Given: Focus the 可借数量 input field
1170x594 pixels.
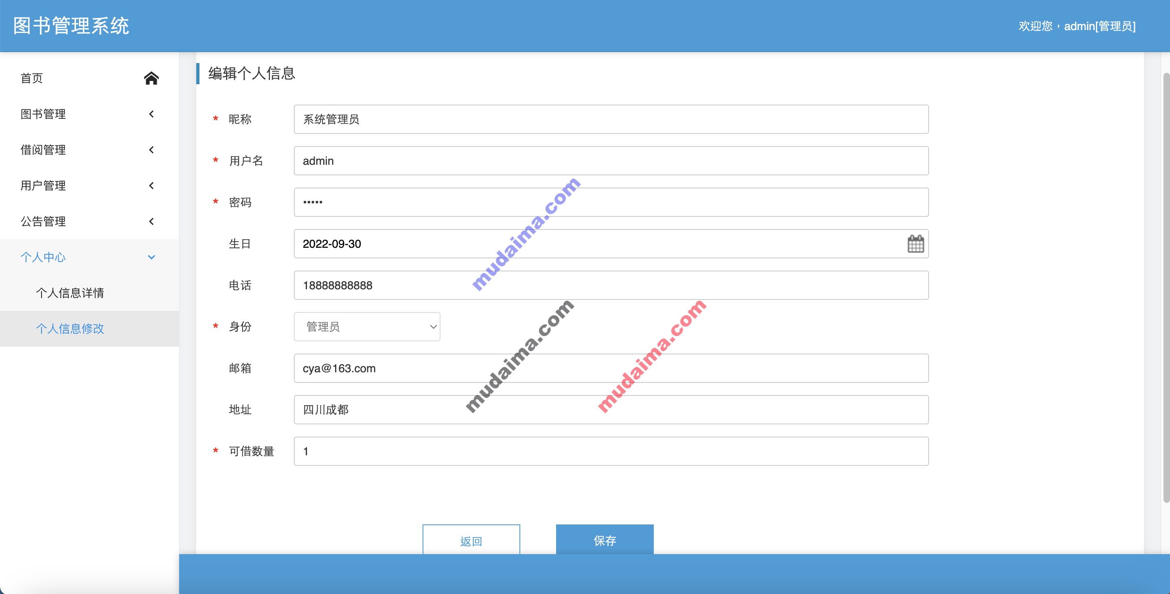Looking at the screenshot, I should click(x=611, y=452).
